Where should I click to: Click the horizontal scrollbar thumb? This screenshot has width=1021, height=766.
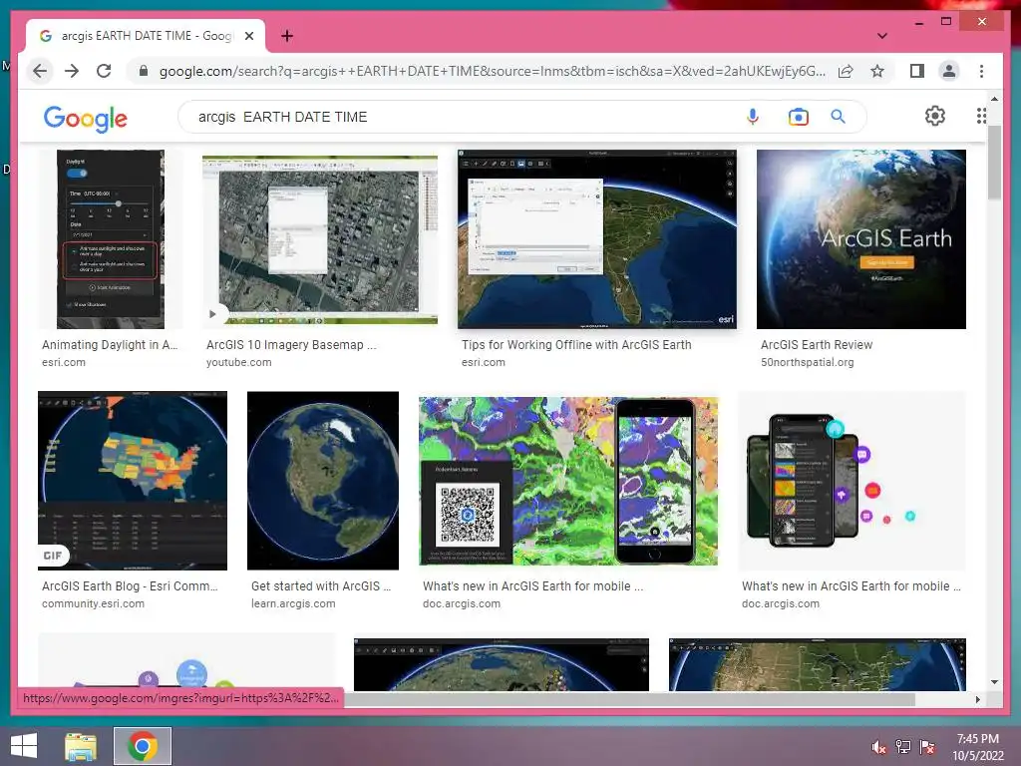point(629,699)
